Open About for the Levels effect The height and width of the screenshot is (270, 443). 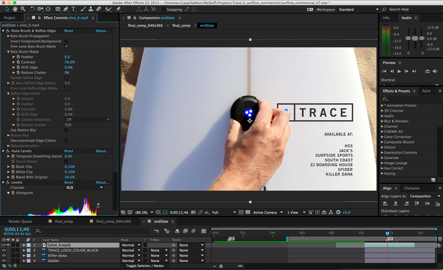pyautogui.click(x=102, y=183)
